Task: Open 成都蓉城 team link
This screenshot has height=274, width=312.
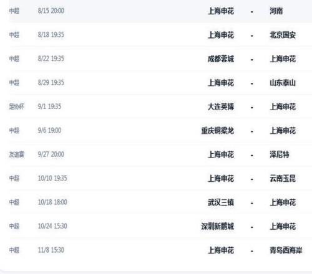Action: pos(221,59)
